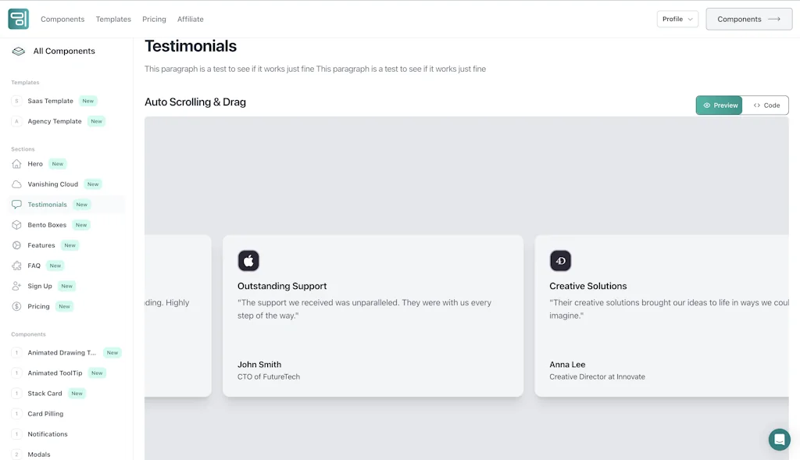Click the Vanishing Cloud icon
The height and width of the screenshot is (460, 800).
coord(16,184)
